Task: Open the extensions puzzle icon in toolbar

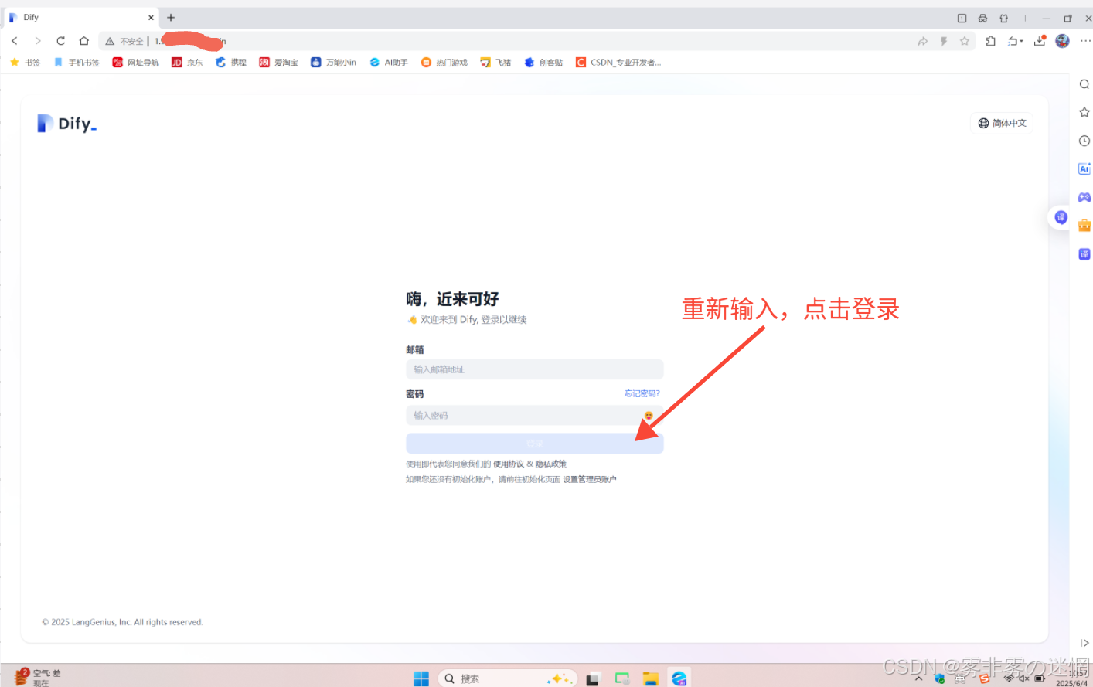Action: pos(991,41)
